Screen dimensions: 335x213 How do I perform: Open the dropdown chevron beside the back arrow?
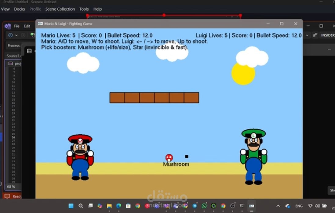[16, 35]
